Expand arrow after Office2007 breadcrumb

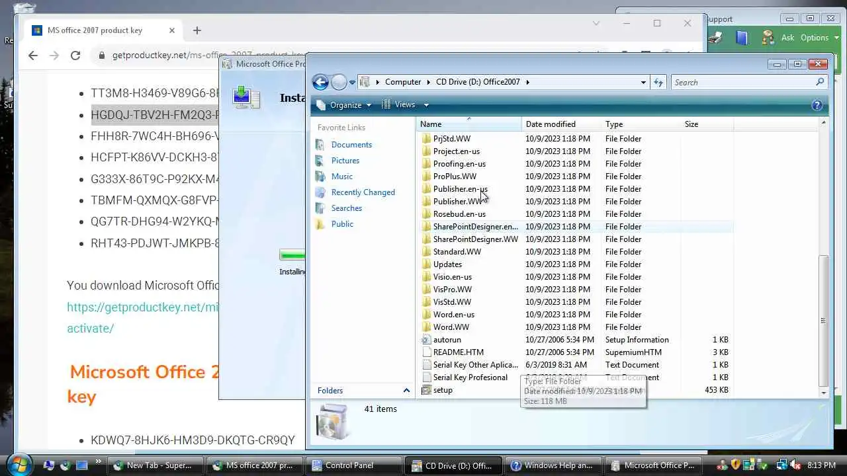[528, 83]
